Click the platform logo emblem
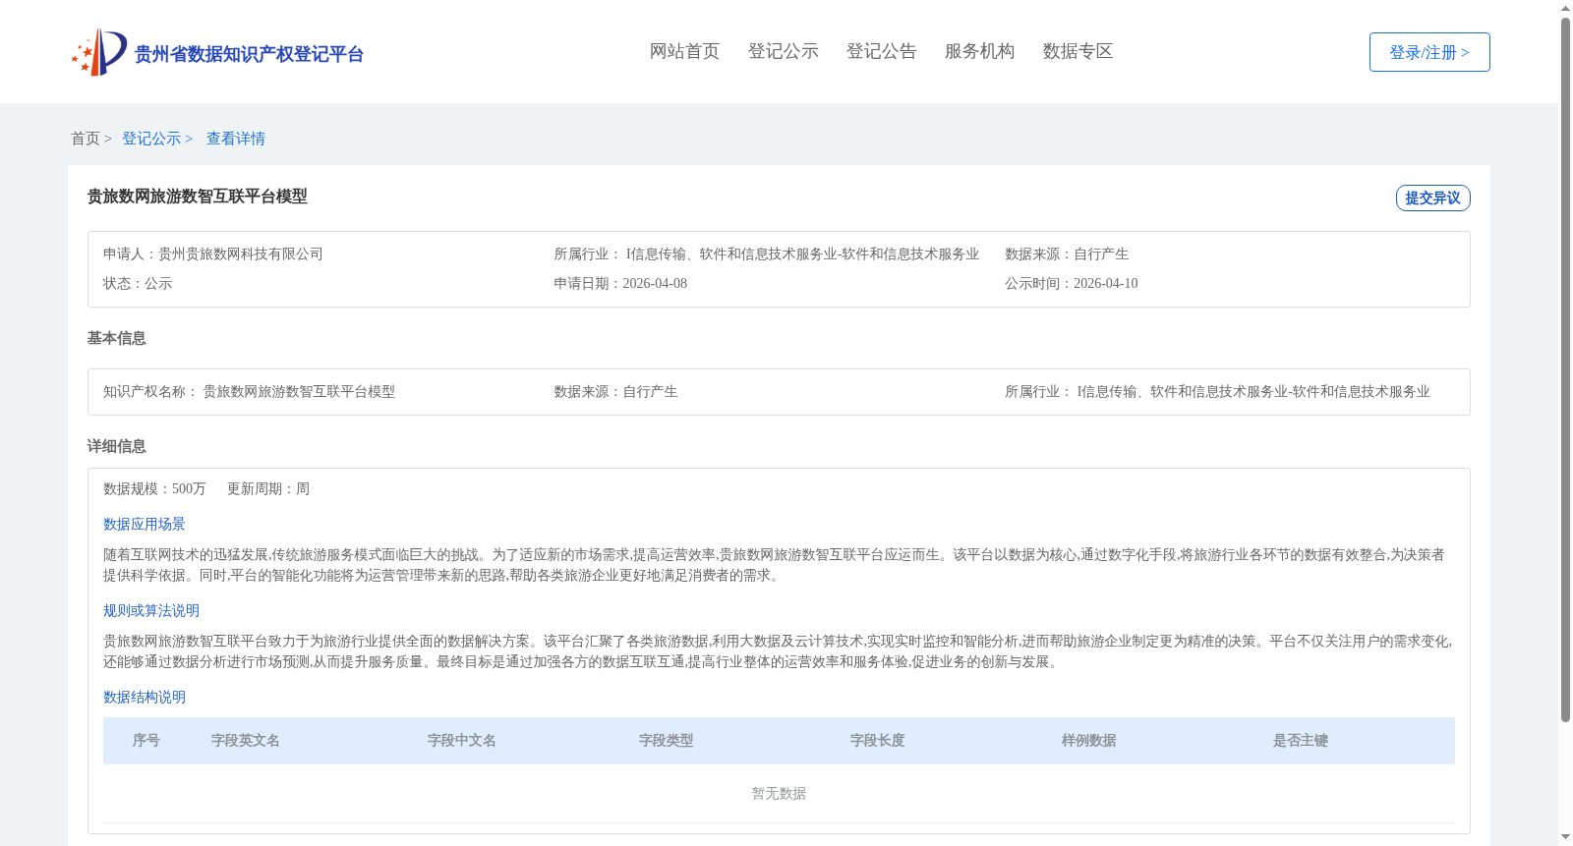The image size is (1573, 846). click(99, 52)
